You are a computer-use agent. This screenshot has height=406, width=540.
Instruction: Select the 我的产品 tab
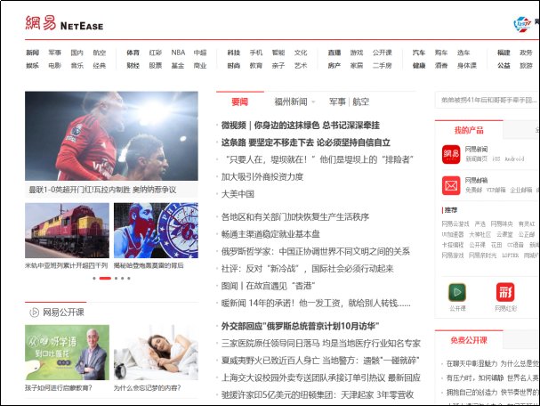coord(469,130)
